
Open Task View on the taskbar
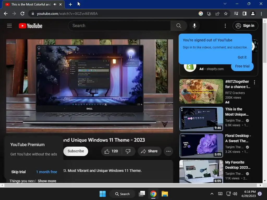142,194
